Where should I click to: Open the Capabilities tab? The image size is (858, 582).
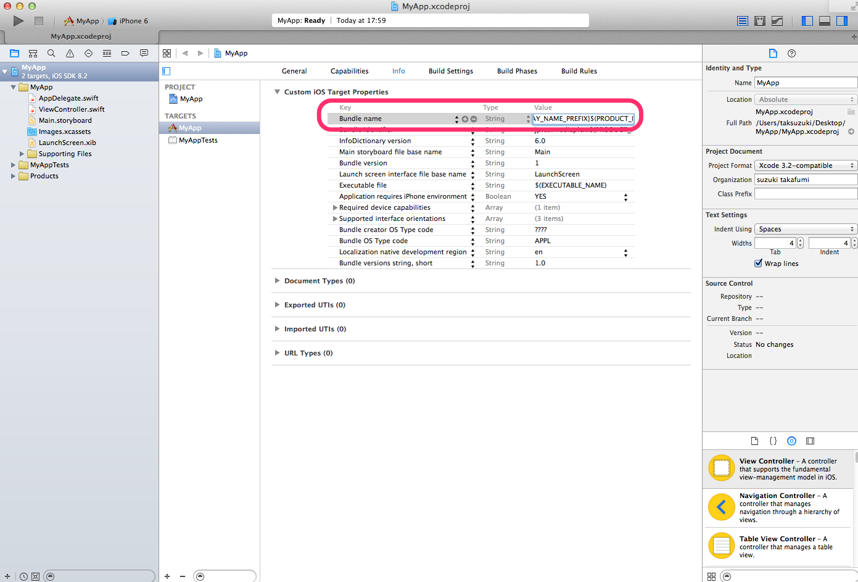(349, 71)
